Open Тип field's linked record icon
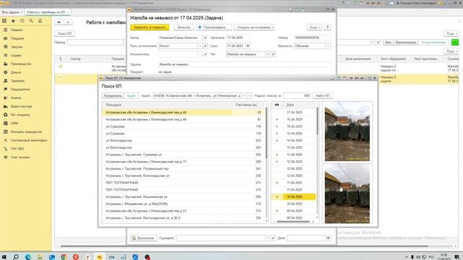The image size is (463, 260). (x=273, y=54)
